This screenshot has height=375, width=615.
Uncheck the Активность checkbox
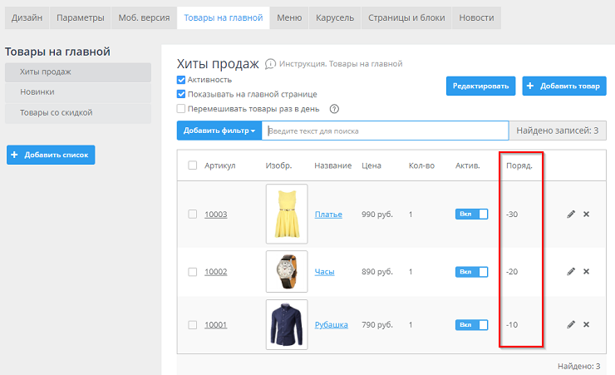181,80
